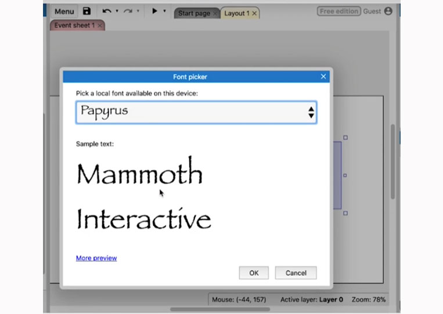Screen dimensions: 443x314
Task: Click the Guest account label
Action: (372, 11)
